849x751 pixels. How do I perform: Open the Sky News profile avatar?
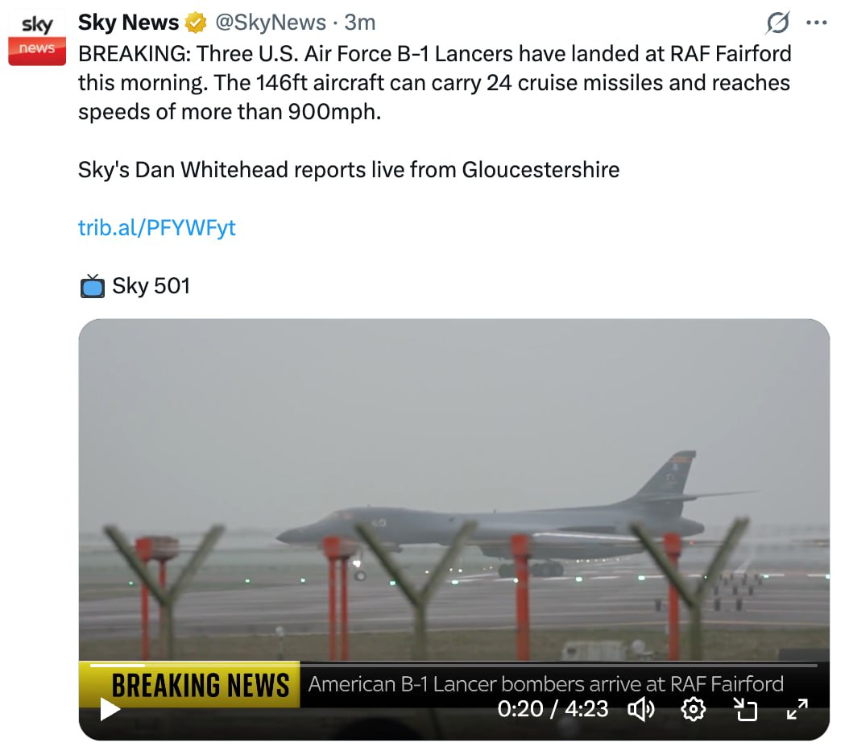[x=37, y=38]
